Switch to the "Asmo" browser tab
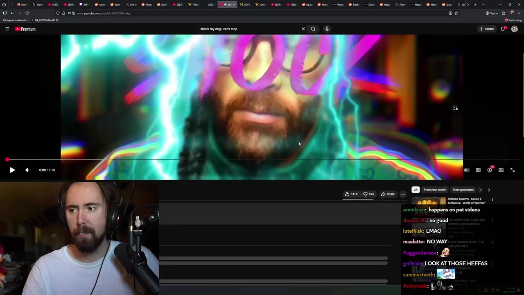Image resolution: width=524 pixels, height=295 pixels. point(100,5)
